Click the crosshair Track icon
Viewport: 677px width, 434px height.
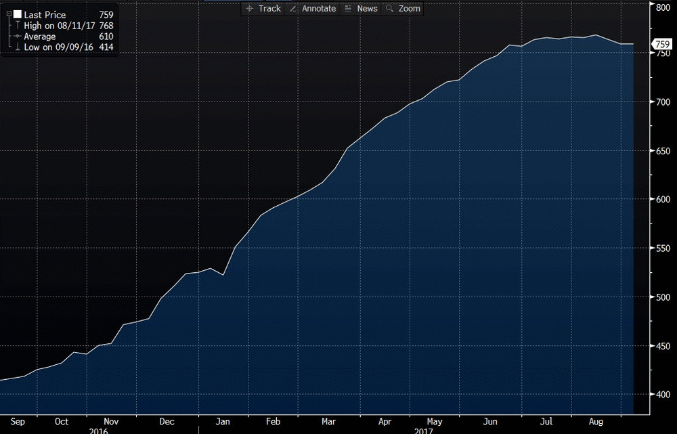(x=249, y=9)
